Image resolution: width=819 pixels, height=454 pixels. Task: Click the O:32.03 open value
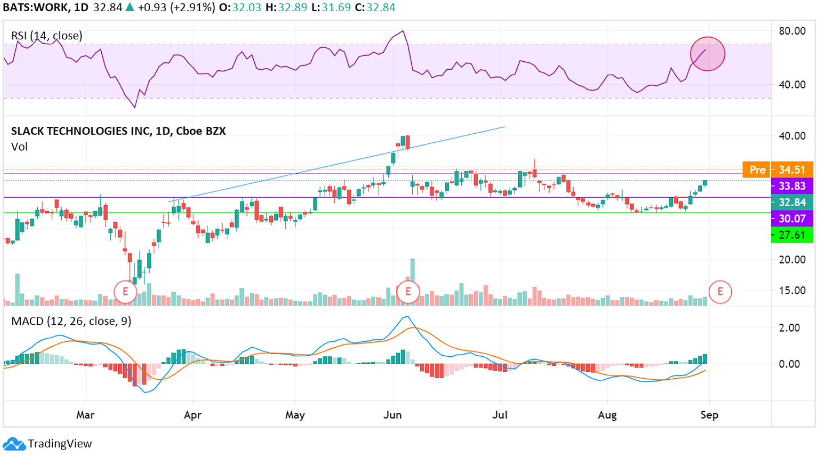241,7
